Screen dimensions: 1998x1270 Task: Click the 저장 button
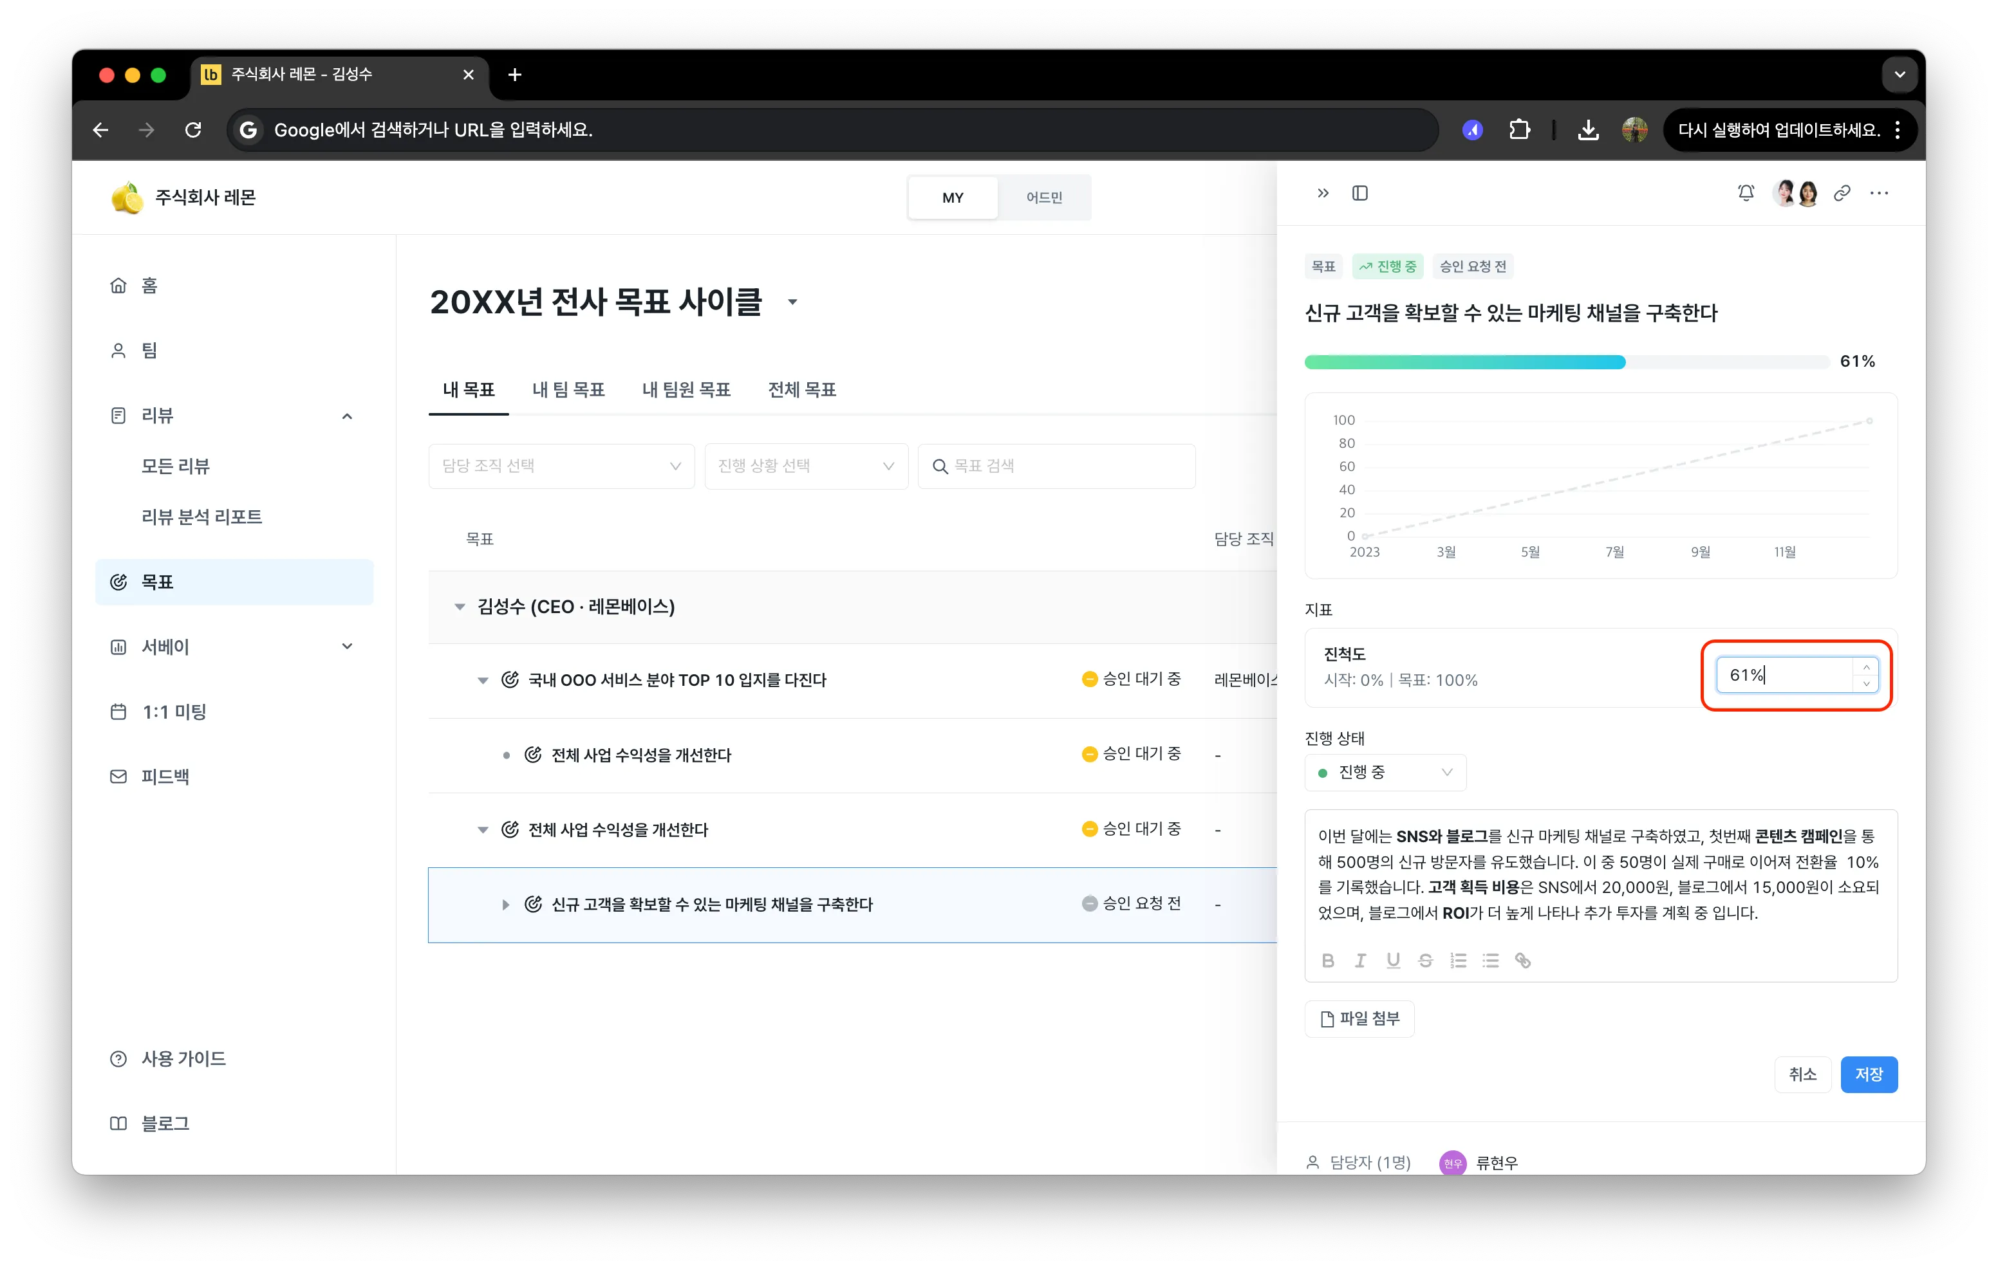point(1869,1075)
